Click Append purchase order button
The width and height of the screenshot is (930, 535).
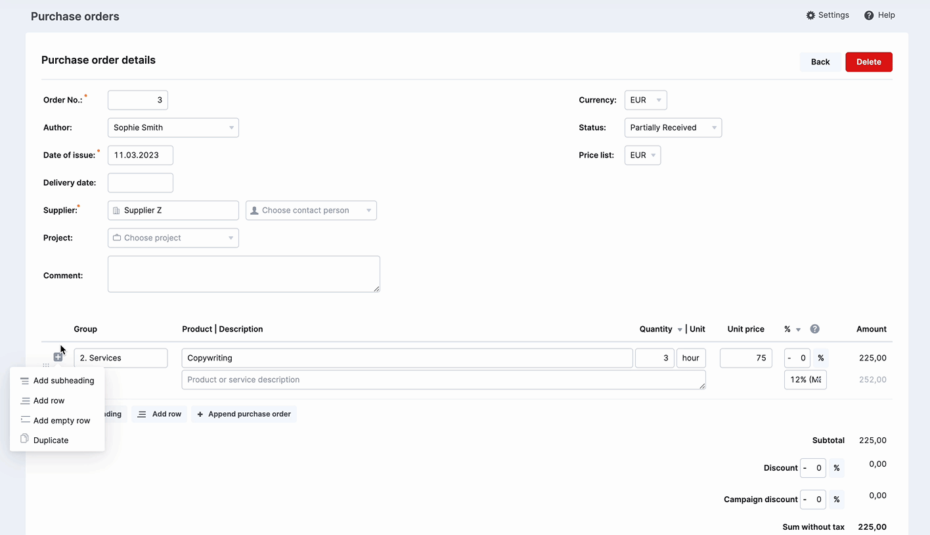[x=244, y=414]
